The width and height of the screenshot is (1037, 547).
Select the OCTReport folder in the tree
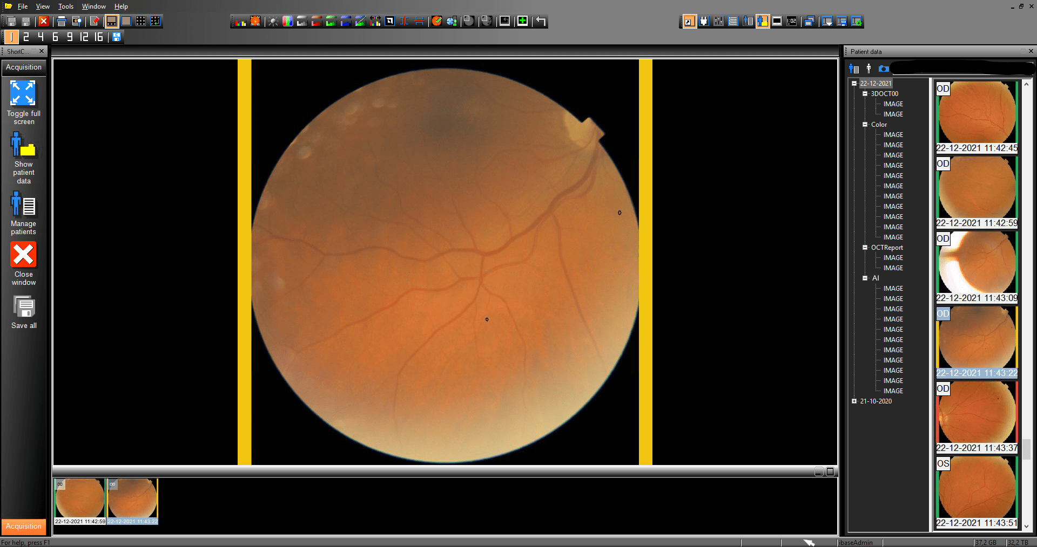click(x=886, y=248)
